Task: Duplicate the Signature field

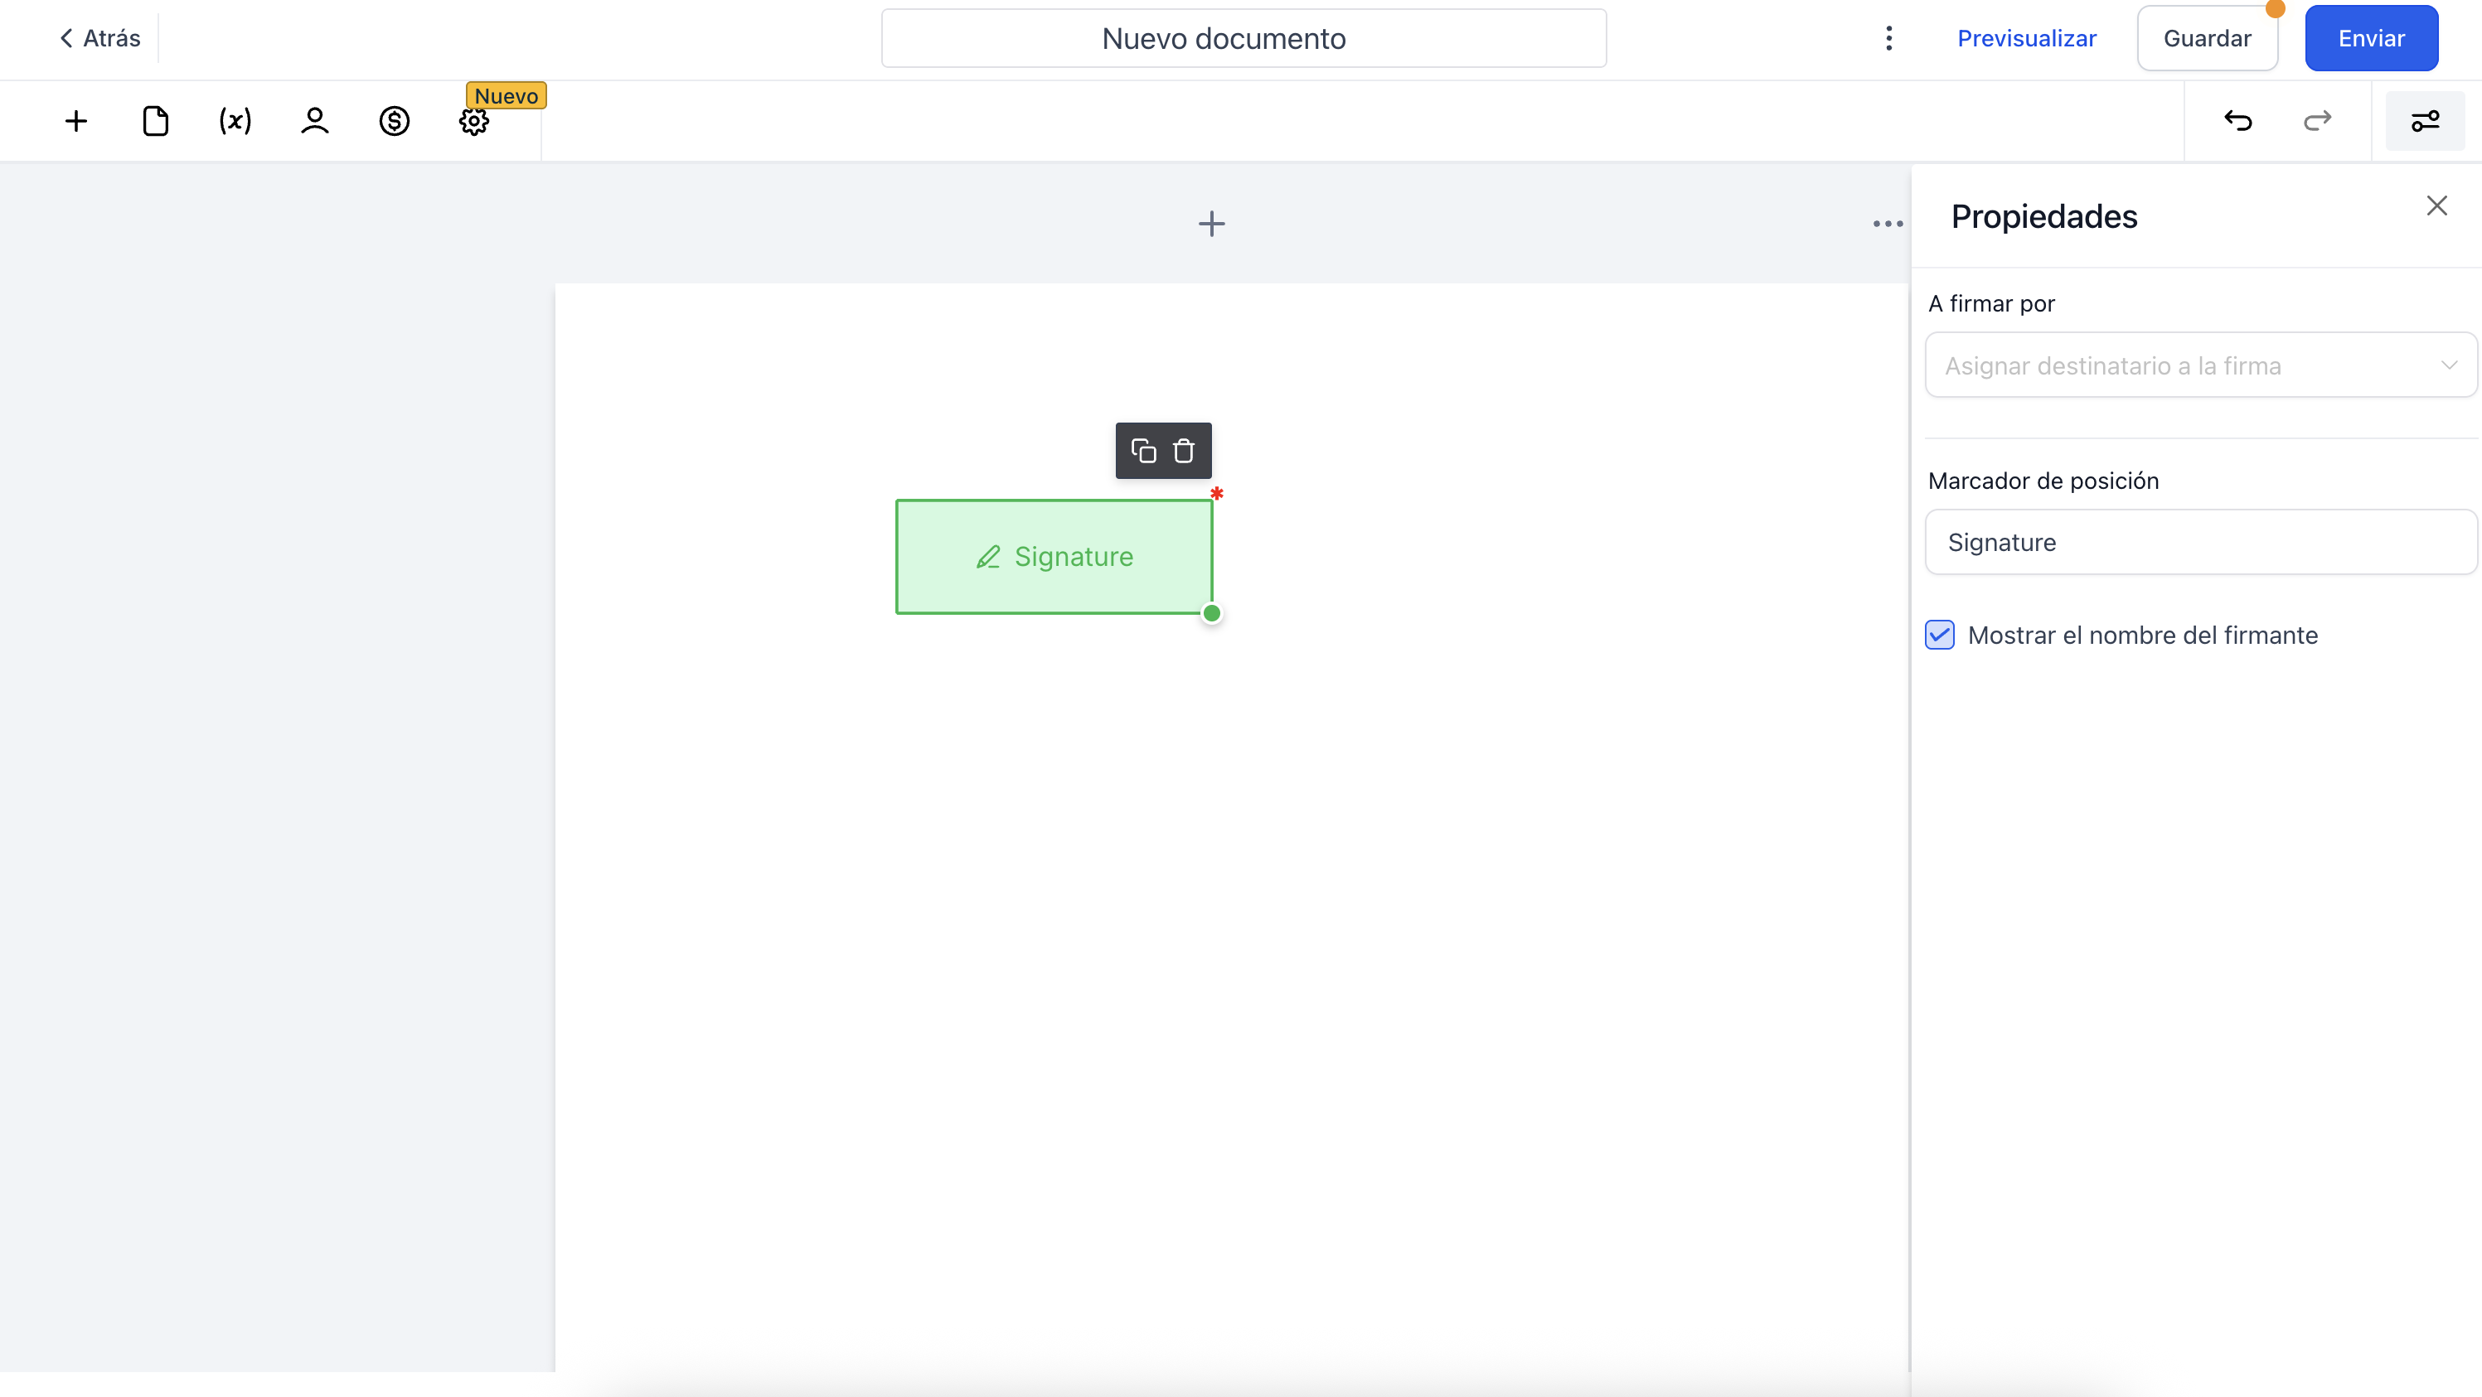Action: tap(1144, 451)
